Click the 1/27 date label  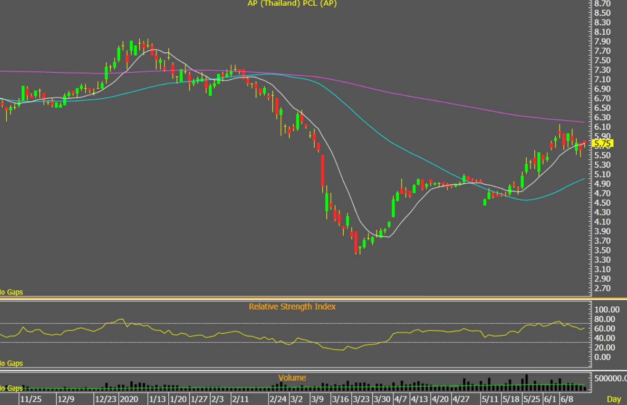tap(200, 399)
